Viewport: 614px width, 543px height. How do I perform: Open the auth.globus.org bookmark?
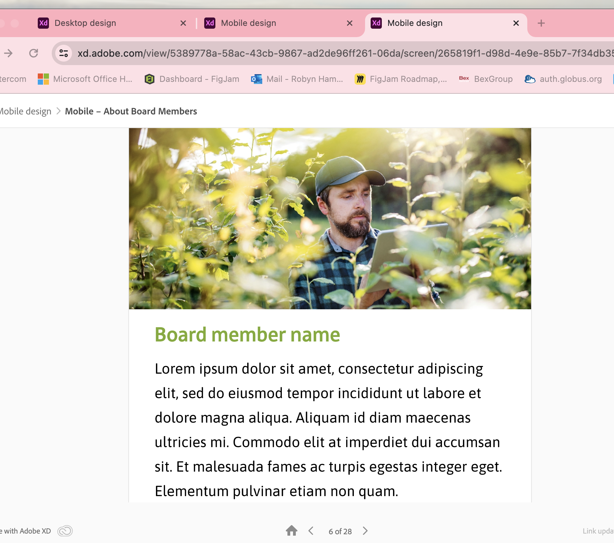pyautogui.click(x=563, y=79)
